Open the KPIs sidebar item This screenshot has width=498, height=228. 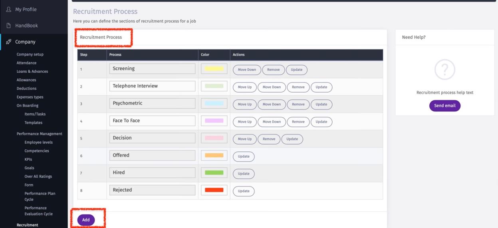pyautogui.click(x=28, y=159)
